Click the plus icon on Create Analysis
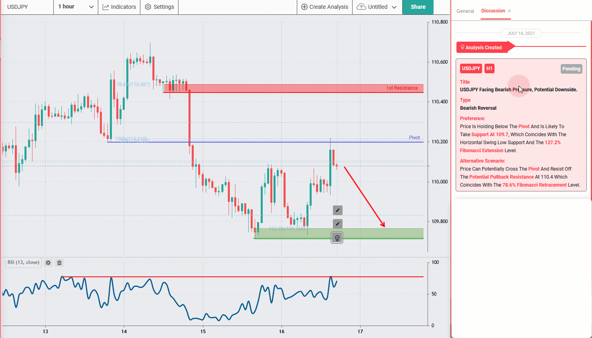This screenshot has width=592, height=338. click(304, 7)
